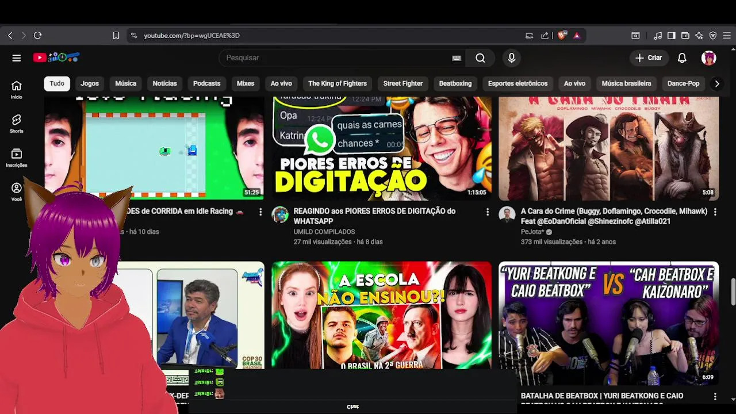Viewport: 736px width, 414px height.
Task: Select the Tudo filter chip
Action: (x=57, y=83)
